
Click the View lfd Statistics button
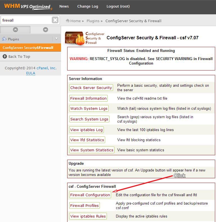[87, 140]
